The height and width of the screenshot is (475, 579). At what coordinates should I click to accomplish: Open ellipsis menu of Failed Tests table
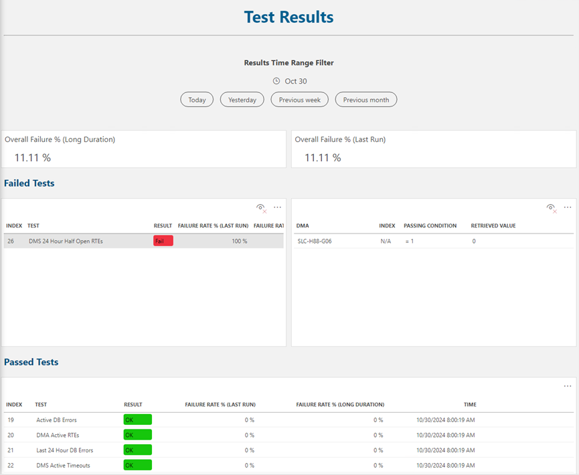pos(277,207)
